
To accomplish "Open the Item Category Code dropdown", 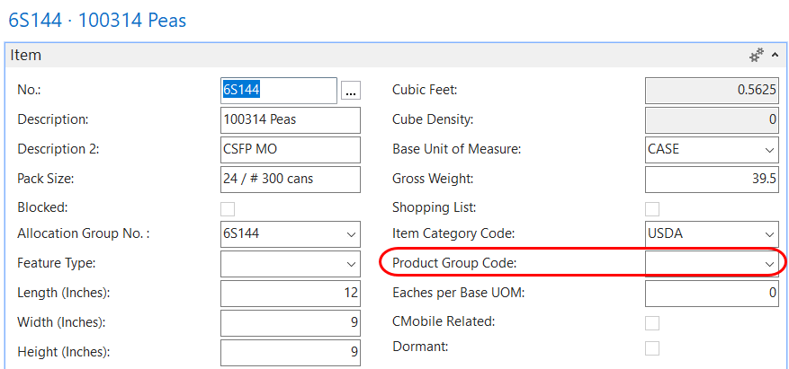I will pyautogui.click(x=769, y=235).
